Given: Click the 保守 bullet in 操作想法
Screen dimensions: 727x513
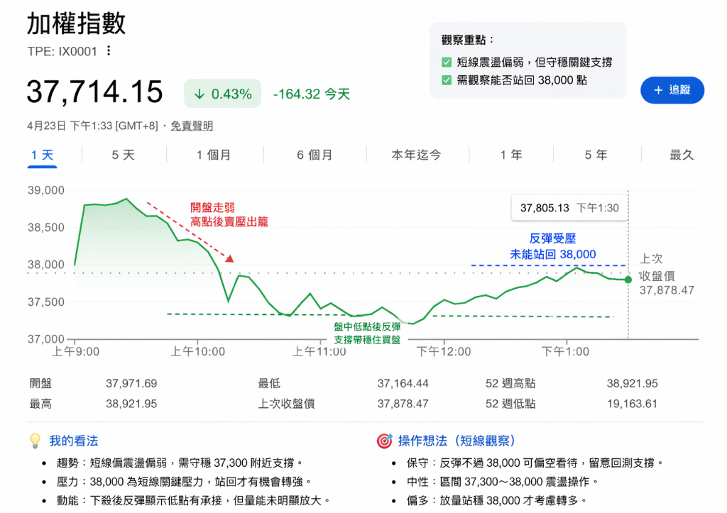Looking at the screenshot, I should (535, 463).
